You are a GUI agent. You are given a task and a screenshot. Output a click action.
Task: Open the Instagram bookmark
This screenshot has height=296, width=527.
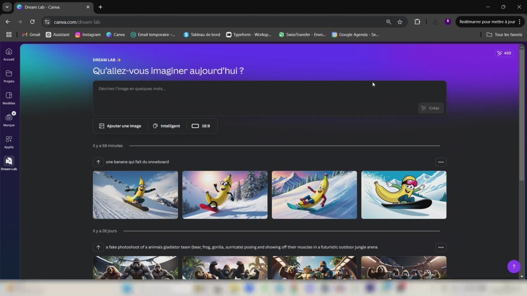(x=88, y=35)
